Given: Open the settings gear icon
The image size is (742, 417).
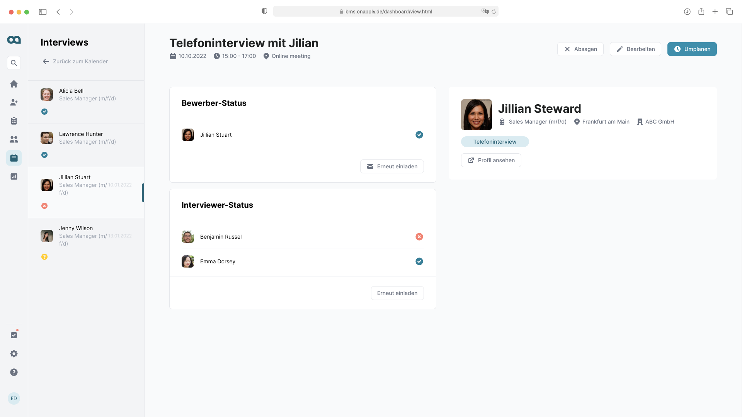Looking at the screenshot, I should (14, 354).
